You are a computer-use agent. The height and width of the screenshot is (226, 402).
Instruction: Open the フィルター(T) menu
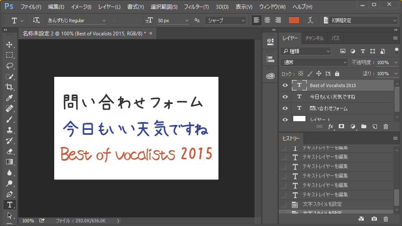pos(196,7)
